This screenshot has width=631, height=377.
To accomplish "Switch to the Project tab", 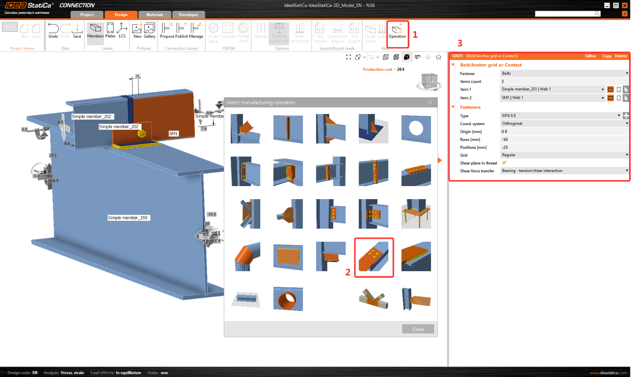I will 87,15.
